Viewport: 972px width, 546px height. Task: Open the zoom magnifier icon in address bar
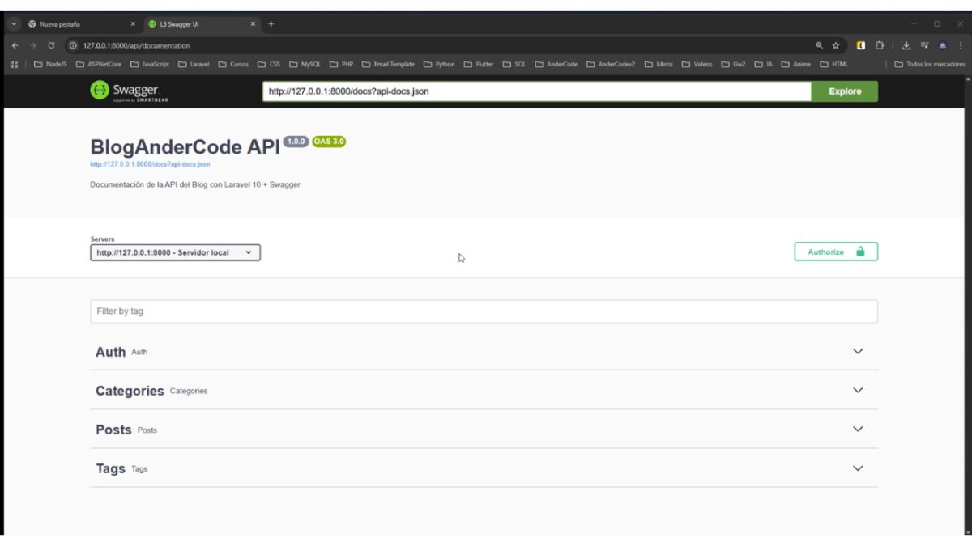pos(820,46)
